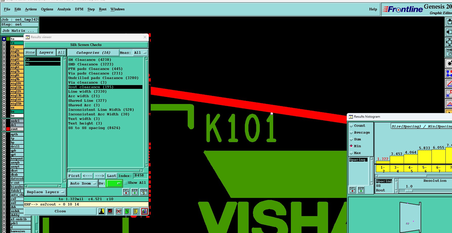Select the Sum radio option
Viewport: 452px width, 233px height.
351,139
